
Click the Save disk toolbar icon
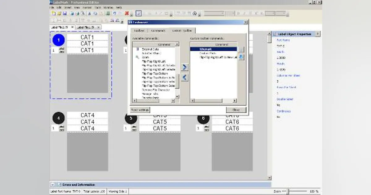tap(65, 14)
